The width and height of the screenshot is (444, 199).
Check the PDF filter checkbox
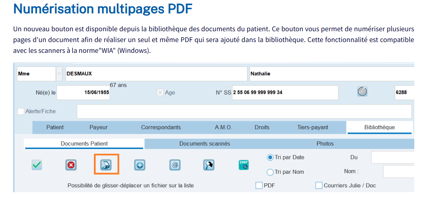tap(259, 185)
